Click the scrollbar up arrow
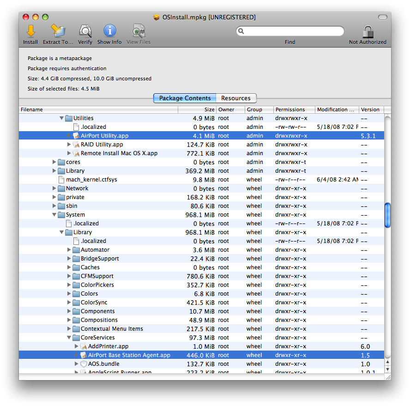 point(387,362)
